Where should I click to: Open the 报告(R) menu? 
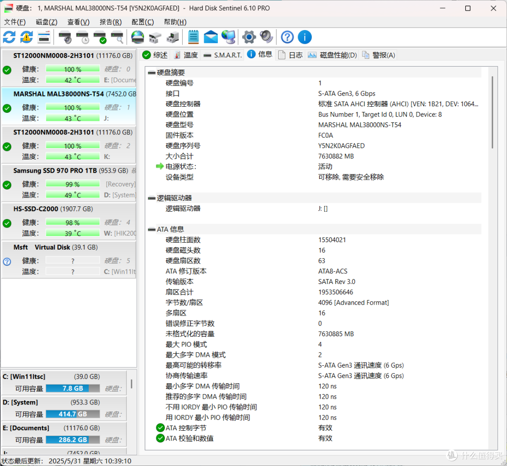coord(111,22)
